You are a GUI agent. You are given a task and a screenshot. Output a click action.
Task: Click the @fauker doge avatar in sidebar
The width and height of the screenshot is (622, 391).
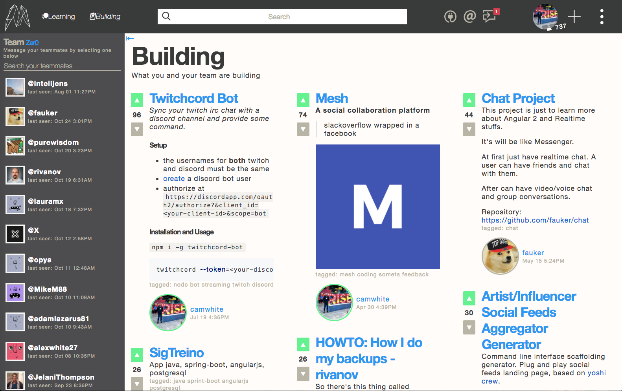pos(15,117)
